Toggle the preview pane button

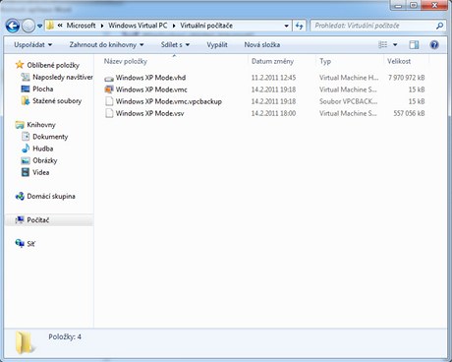coord(414,44)
